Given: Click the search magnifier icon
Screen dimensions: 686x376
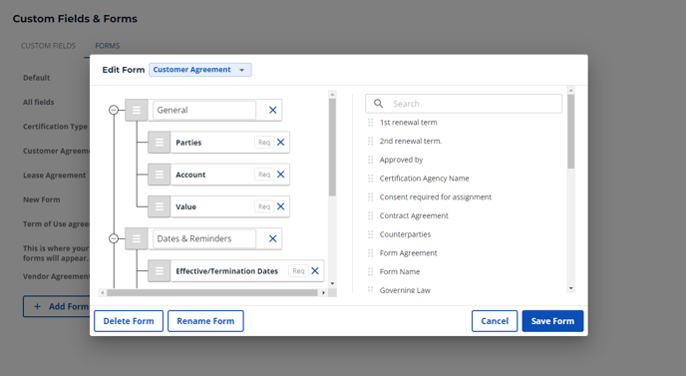Looking at the screenshot, I should [x=379, y=104].
